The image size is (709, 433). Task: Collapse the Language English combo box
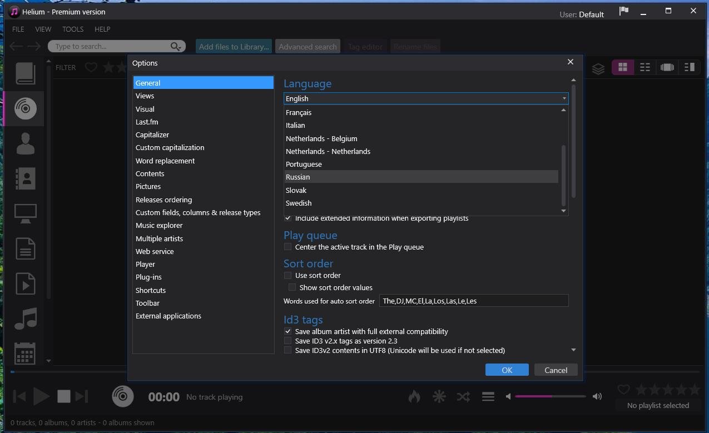(426, 98)
